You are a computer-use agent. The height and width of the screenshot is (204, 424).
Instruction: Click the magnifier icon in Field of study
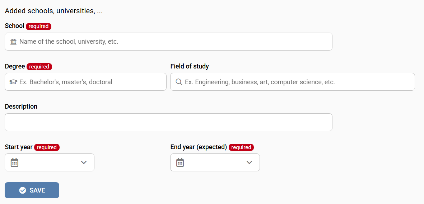click(179, 82)
